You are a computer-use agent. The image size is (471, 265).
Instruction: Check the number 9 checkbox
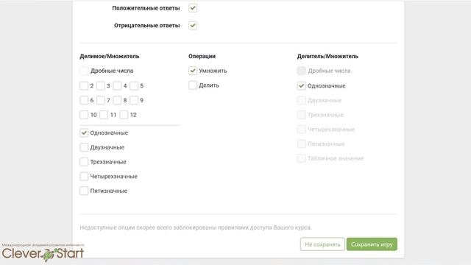[134, 100]
